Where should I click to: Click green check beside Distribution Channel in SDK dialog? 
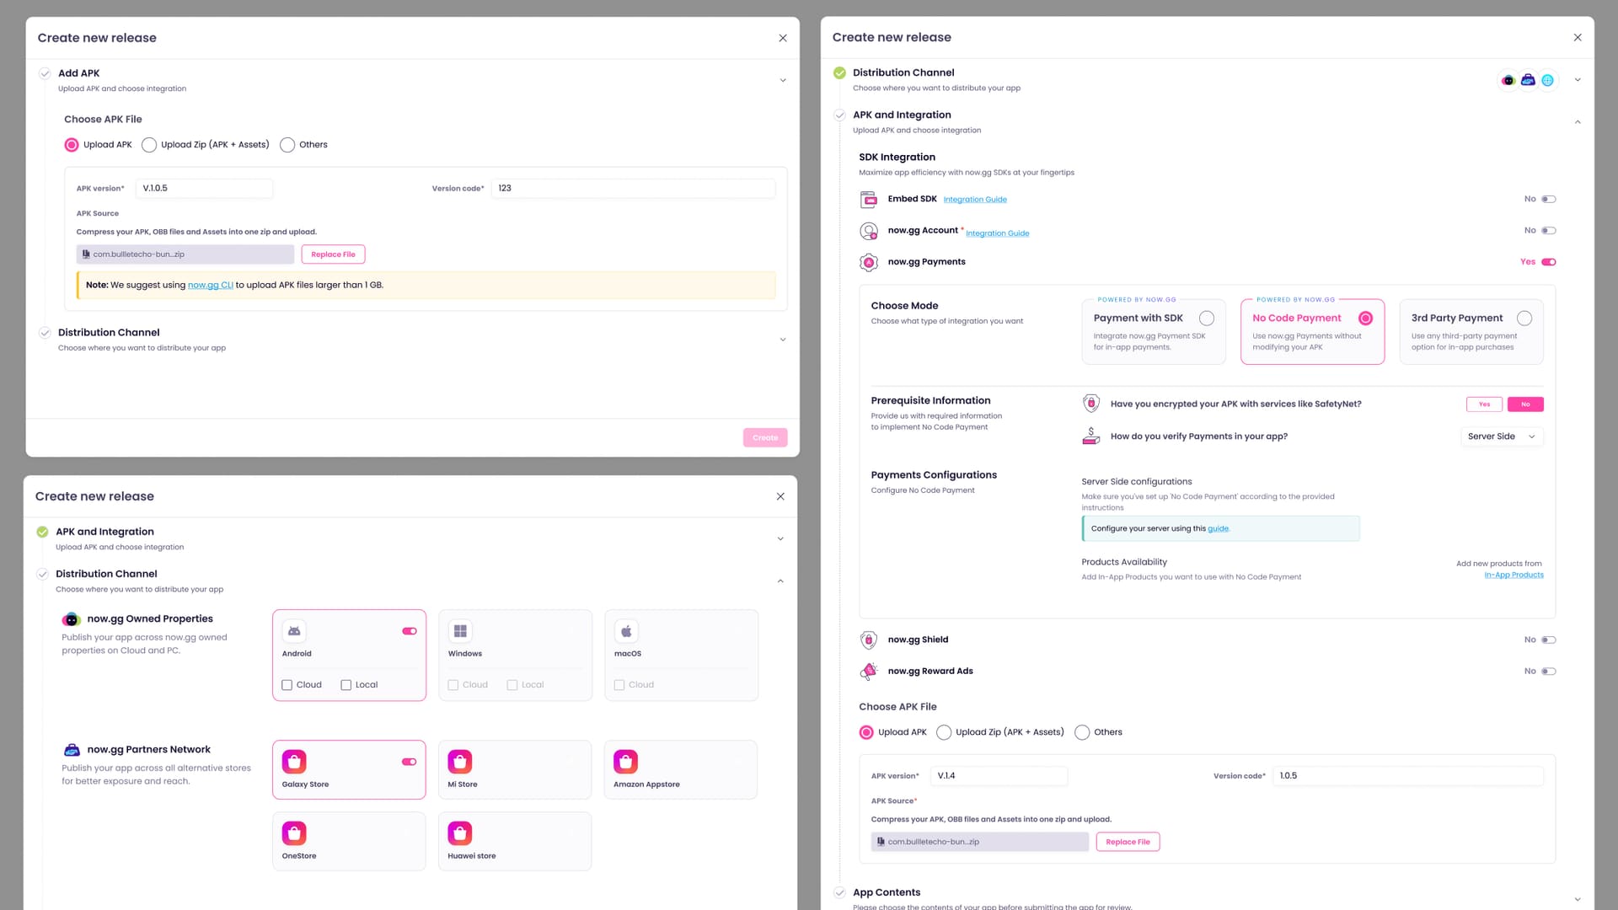[839, 72]
